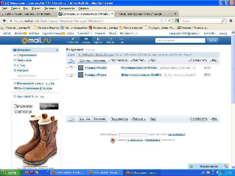Click the Как увеличить? link
Image resolution: width=235 pixels, height=176 pixels.
pos(176,134)
